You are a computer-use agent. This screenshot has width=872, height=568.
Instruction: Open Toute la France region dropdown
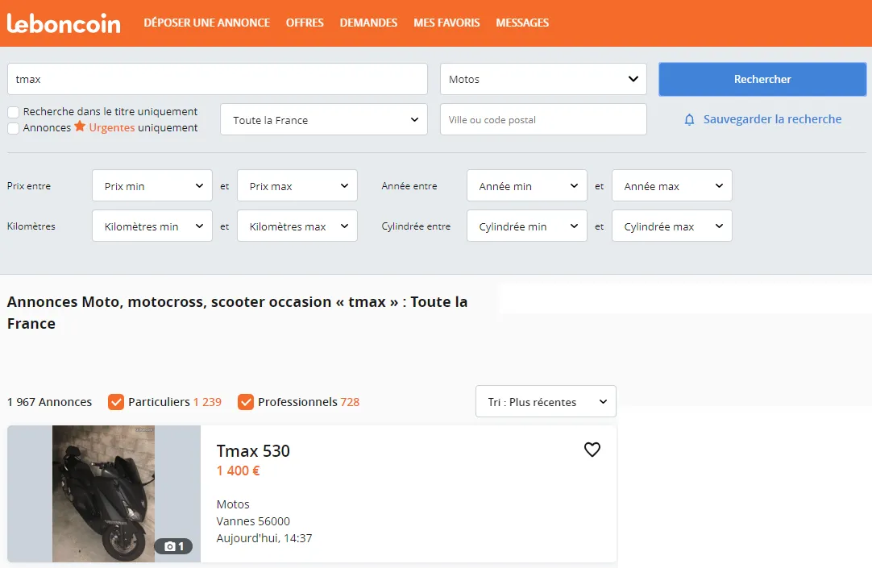tap(324, 119)
